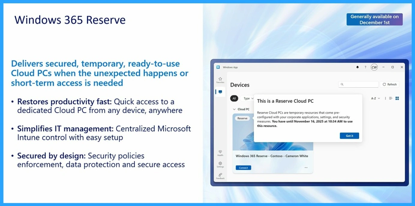The height and width of the screenshot is (206, 415).
Task: Open the Feedback panel
Action: pyautogui.click(x=220, y=176)
